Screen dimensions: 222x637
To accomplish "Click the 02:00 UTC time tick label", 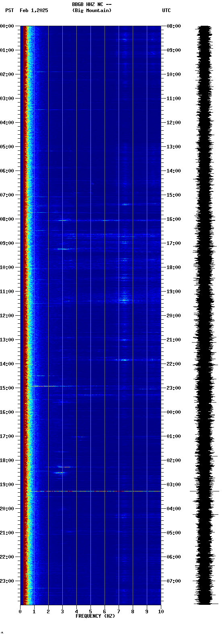I will click(x=174, y=460).
